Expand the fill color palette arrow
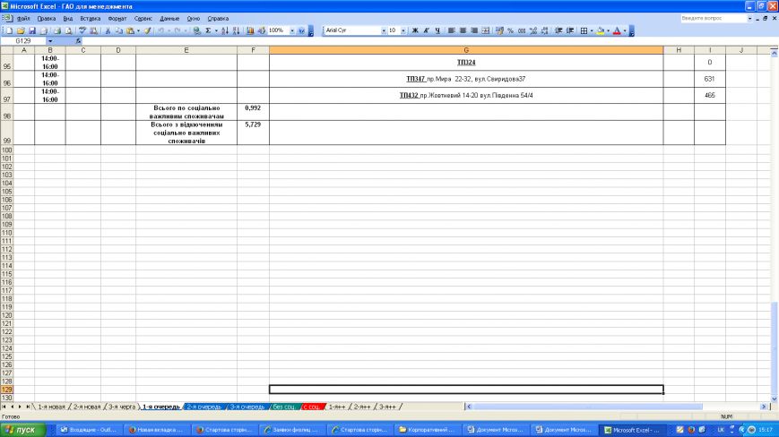The width and height of the screenshot is (779, 437). [x=608, y=30]
